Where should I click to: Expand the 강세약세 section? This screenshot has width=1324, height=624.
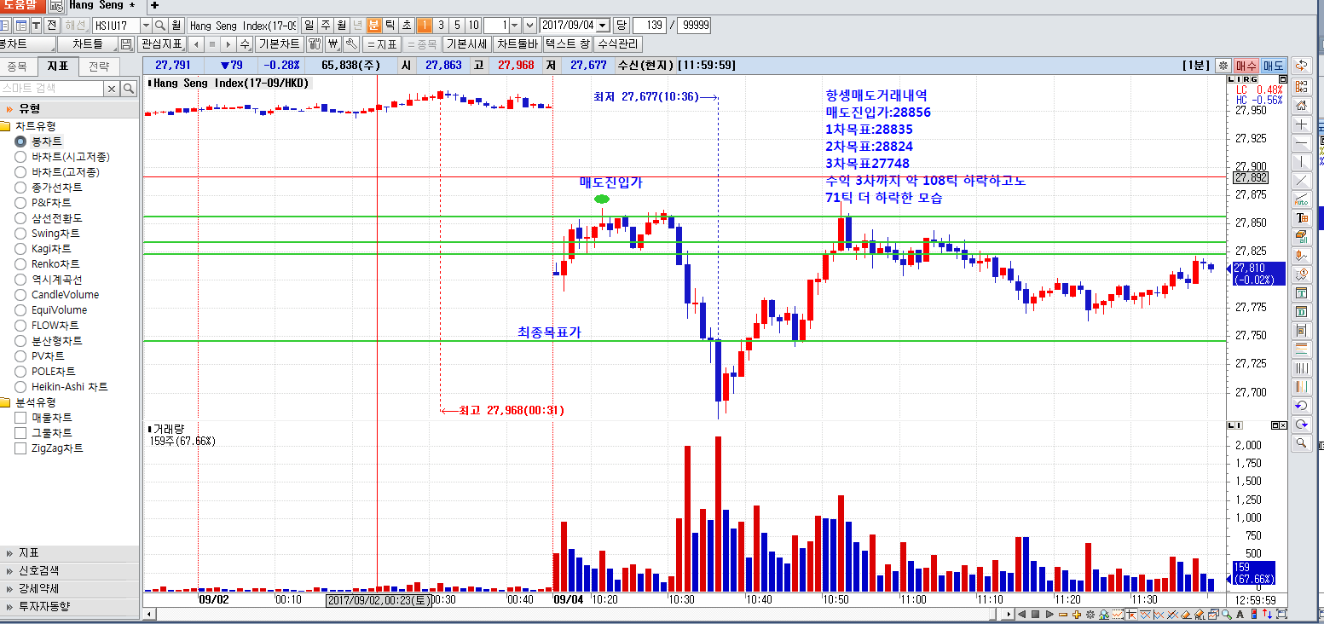pyautogui.click(x=69, y=588)
